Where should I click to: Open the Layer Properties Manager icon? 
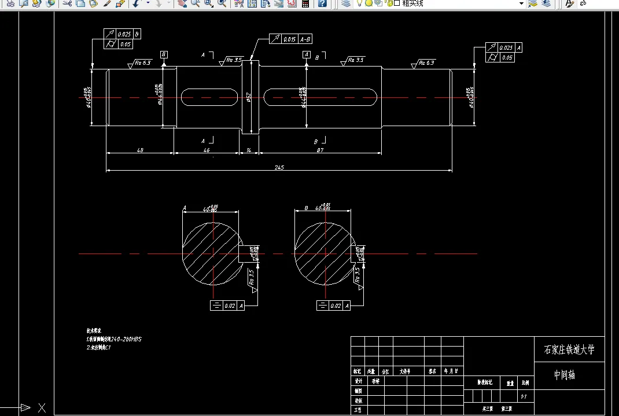coord(346,3)
